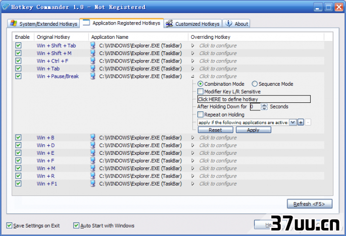Viewport: 346px width, 236px height.
Task: Click Explorer icon in Win + Ctrl + F row
Action: coord(93,61)
